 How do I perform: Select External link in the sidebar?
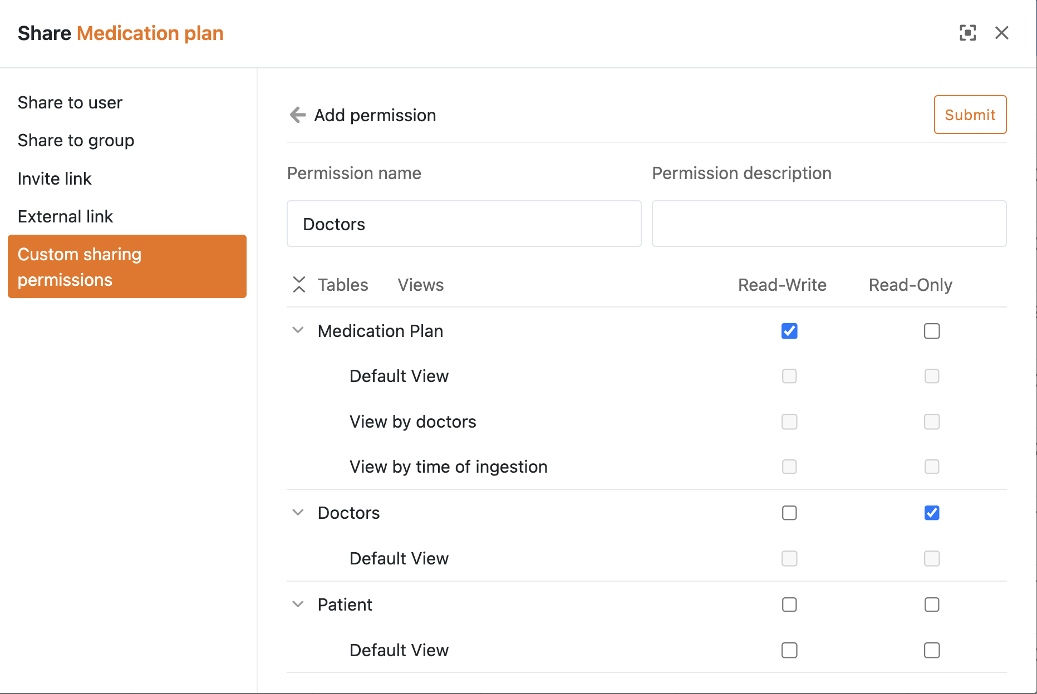point(65,216)
